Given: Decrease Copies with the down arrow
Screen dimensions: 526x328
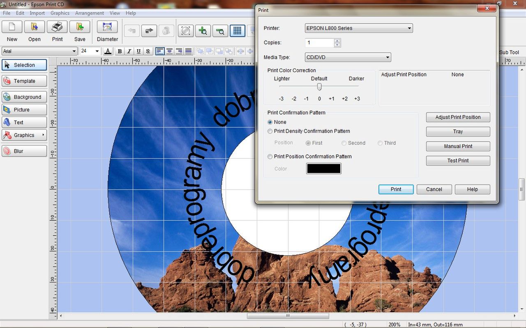Looking at the screenshot, I should [x=337, y=45].
